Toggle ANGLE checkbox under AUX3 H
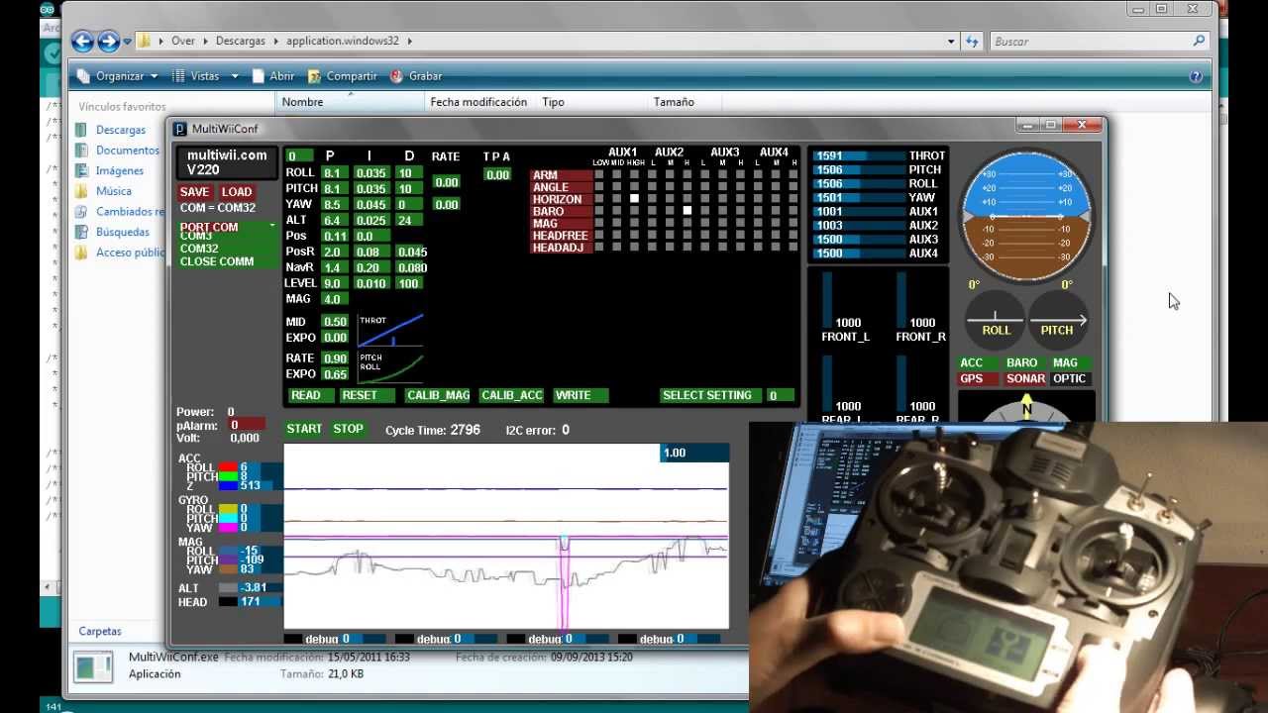The image size is (1268, 713). point(741,187)
